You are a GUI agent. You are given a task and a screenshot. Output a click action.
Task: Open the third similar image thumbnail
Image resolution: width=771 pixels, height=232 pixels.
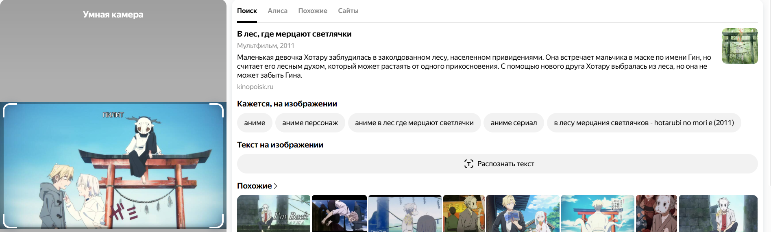pyautogui.click(x=405, y=213)
